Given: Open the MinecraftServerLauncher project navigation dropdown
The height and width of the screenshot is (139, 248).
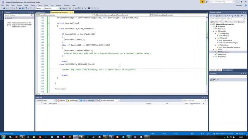Looking at the screenshot, I should pyautogui.click(x=64, y=15).
